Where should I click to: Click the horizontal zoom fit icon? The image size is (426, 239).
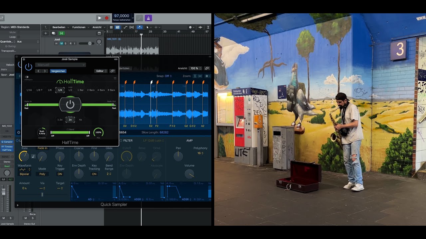point(200,76)
